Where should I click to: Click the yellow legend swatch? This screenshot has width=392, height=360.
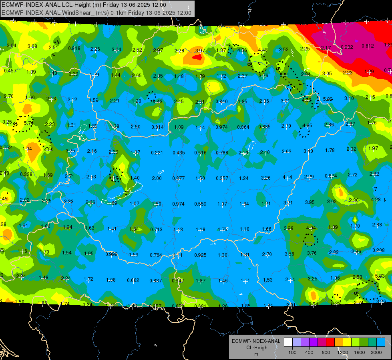pos(347,342)
